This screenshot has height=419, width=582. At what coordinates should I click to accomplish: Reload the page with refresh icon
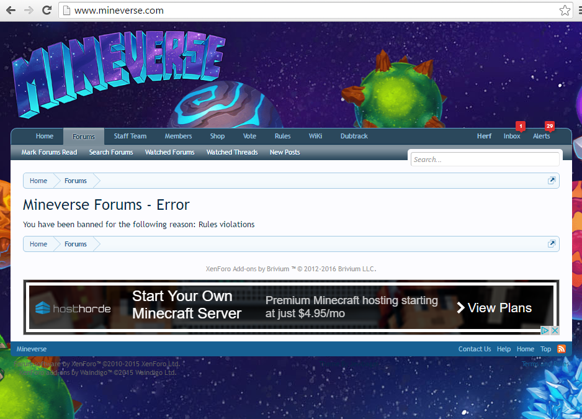pos(47,10)
